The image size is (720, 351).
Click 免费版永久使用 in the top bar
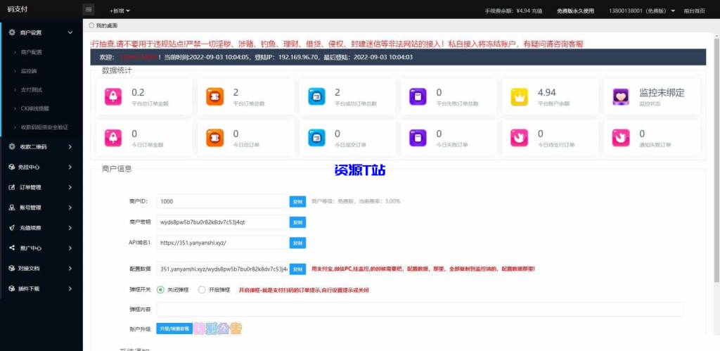575,11
